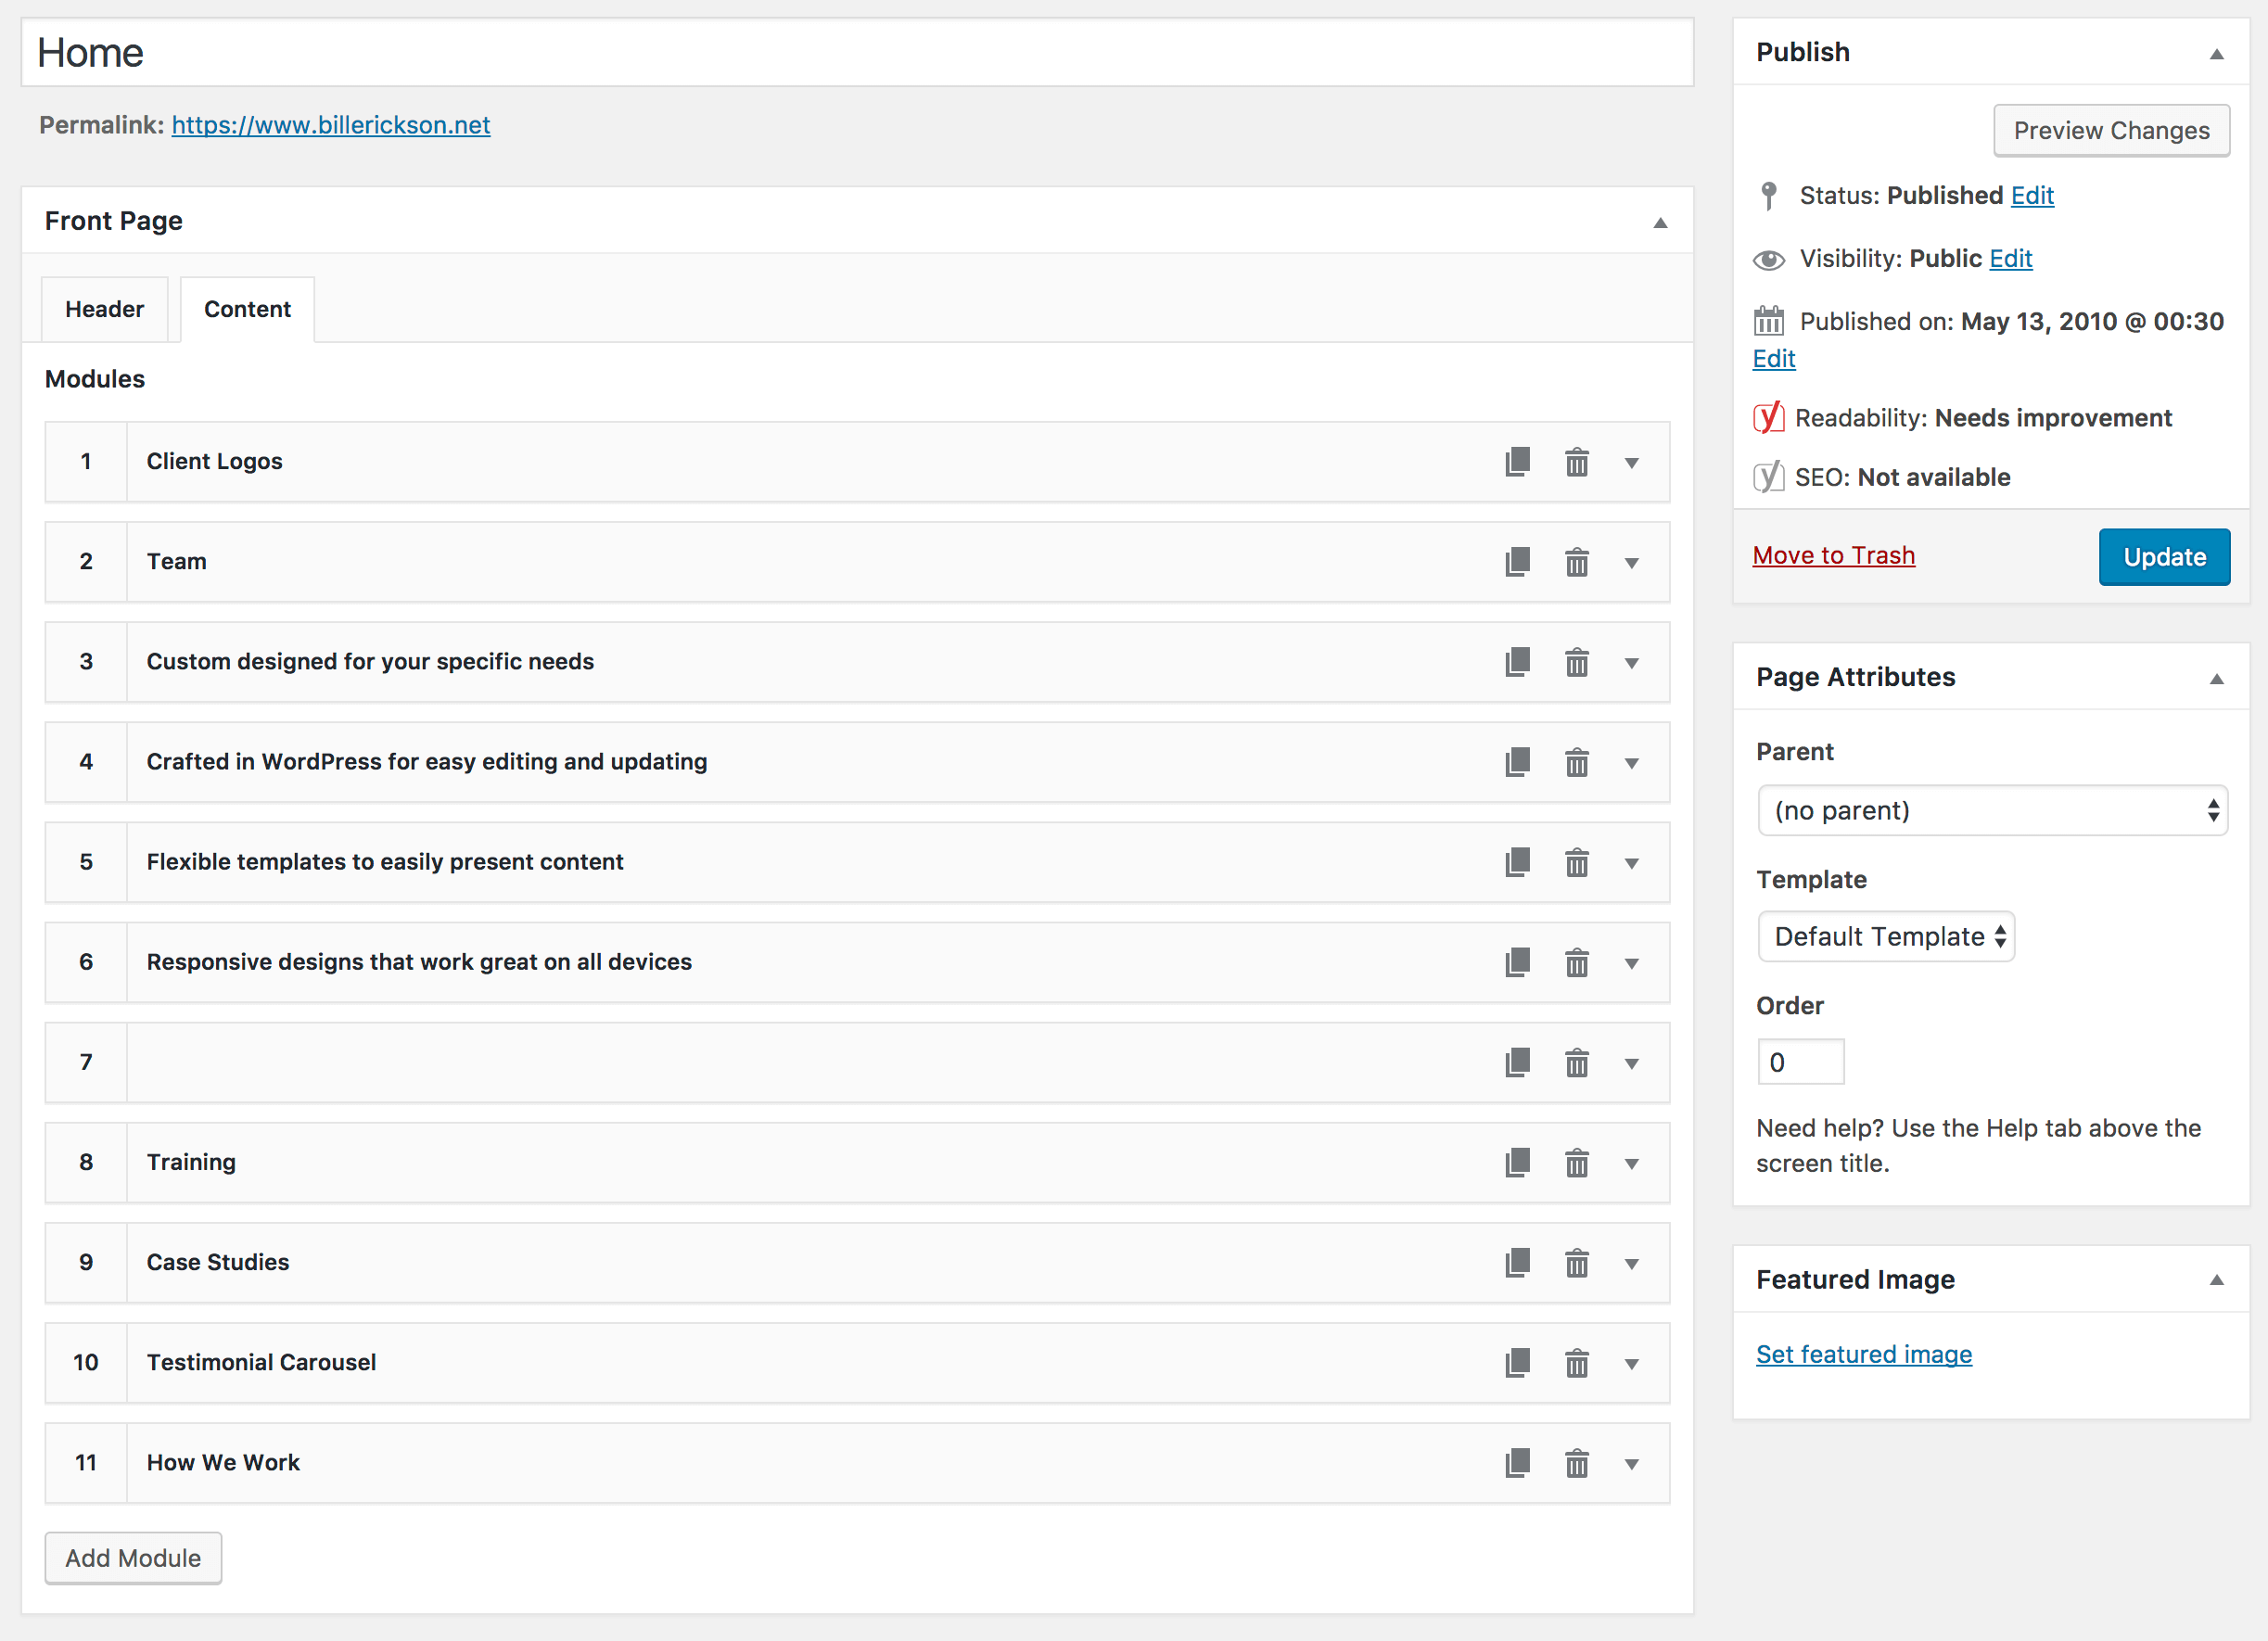Duplicate the Client Logos module
Image resolution: width=2268 pixels, height=1641 pixels.
pyautogui.click(x=1517, y=462)
